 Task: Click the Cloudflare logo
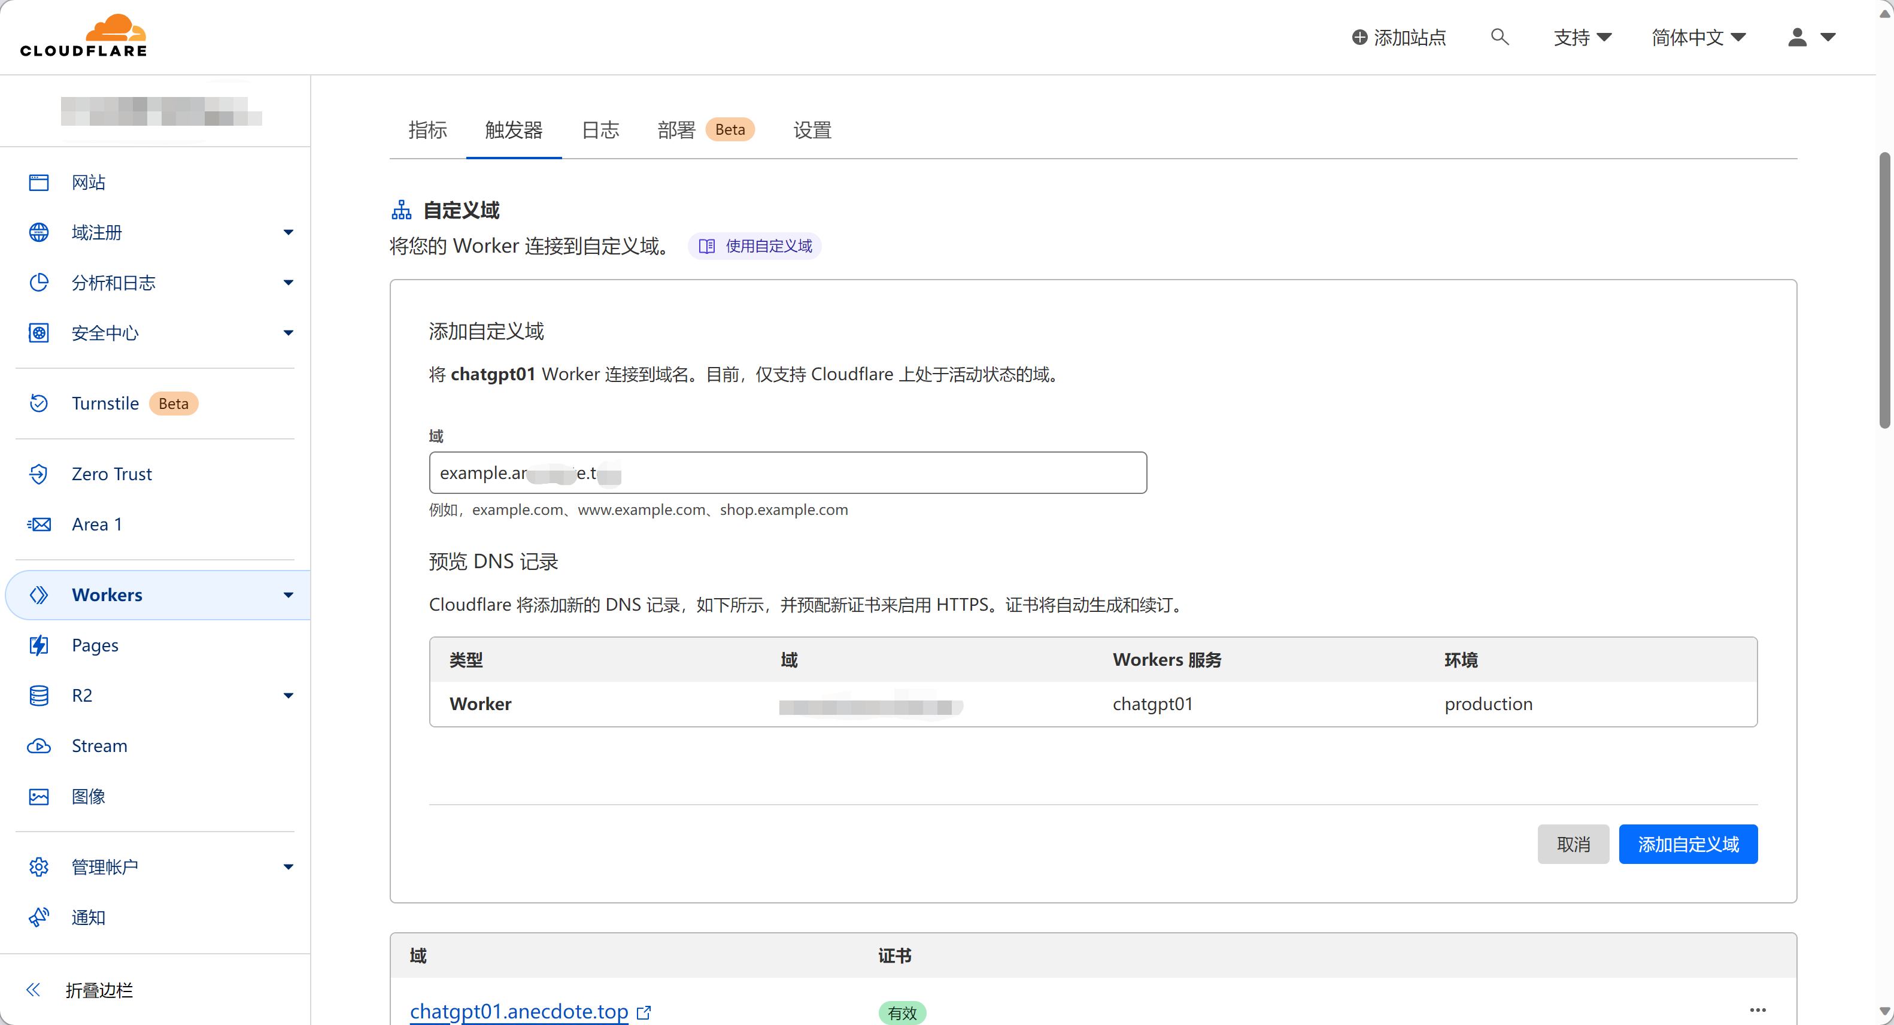pyautogui.click(x=83, y=35)
